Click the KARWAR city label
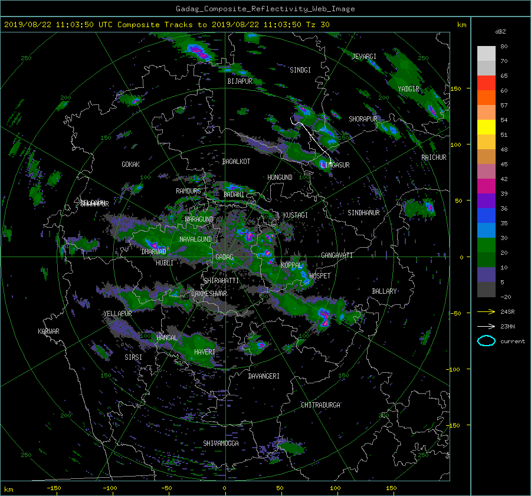This screenshot has width=531, height=496. pos(48,331)
